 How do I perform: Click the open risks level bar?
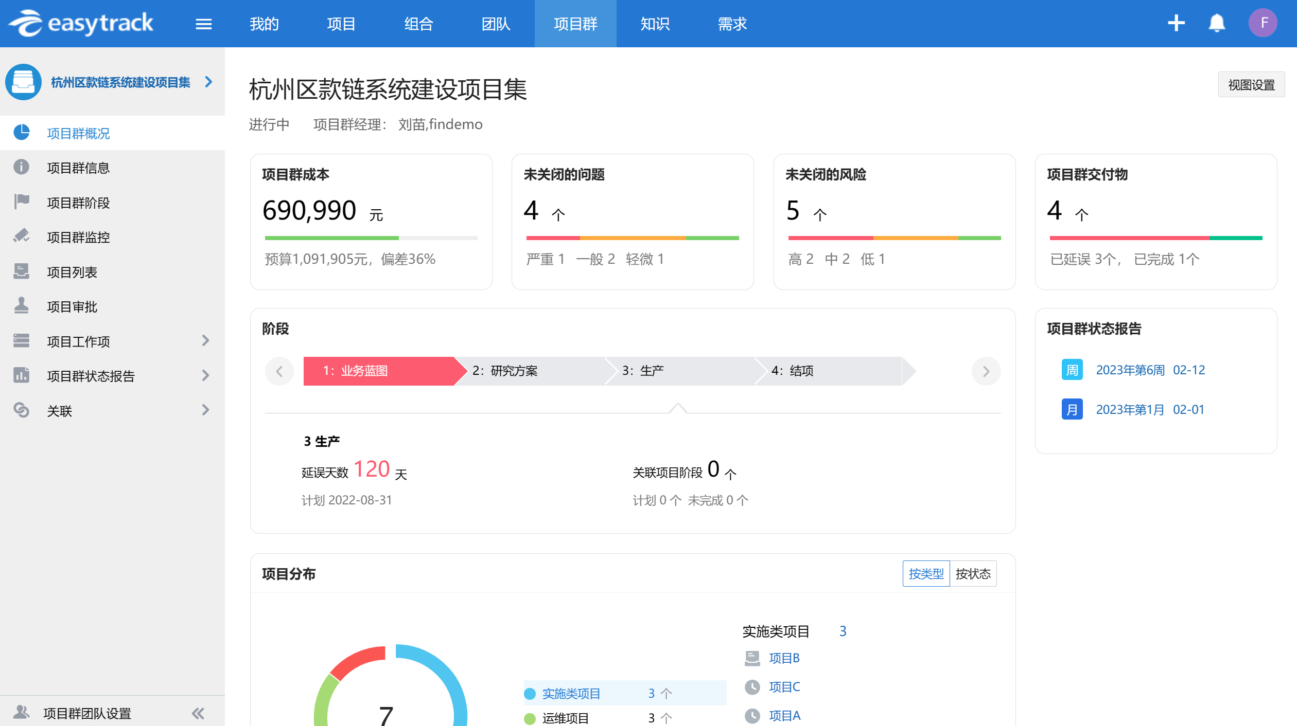click(895, 238)
